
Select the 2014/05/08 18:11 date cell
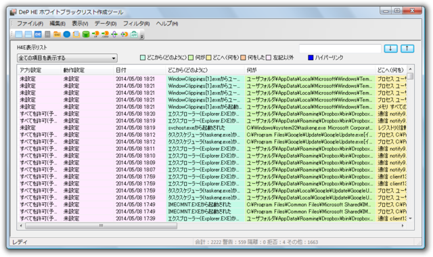pos(139,149)
